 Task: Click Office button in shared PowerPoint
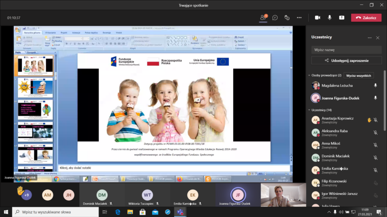click(x=17, y=30)
